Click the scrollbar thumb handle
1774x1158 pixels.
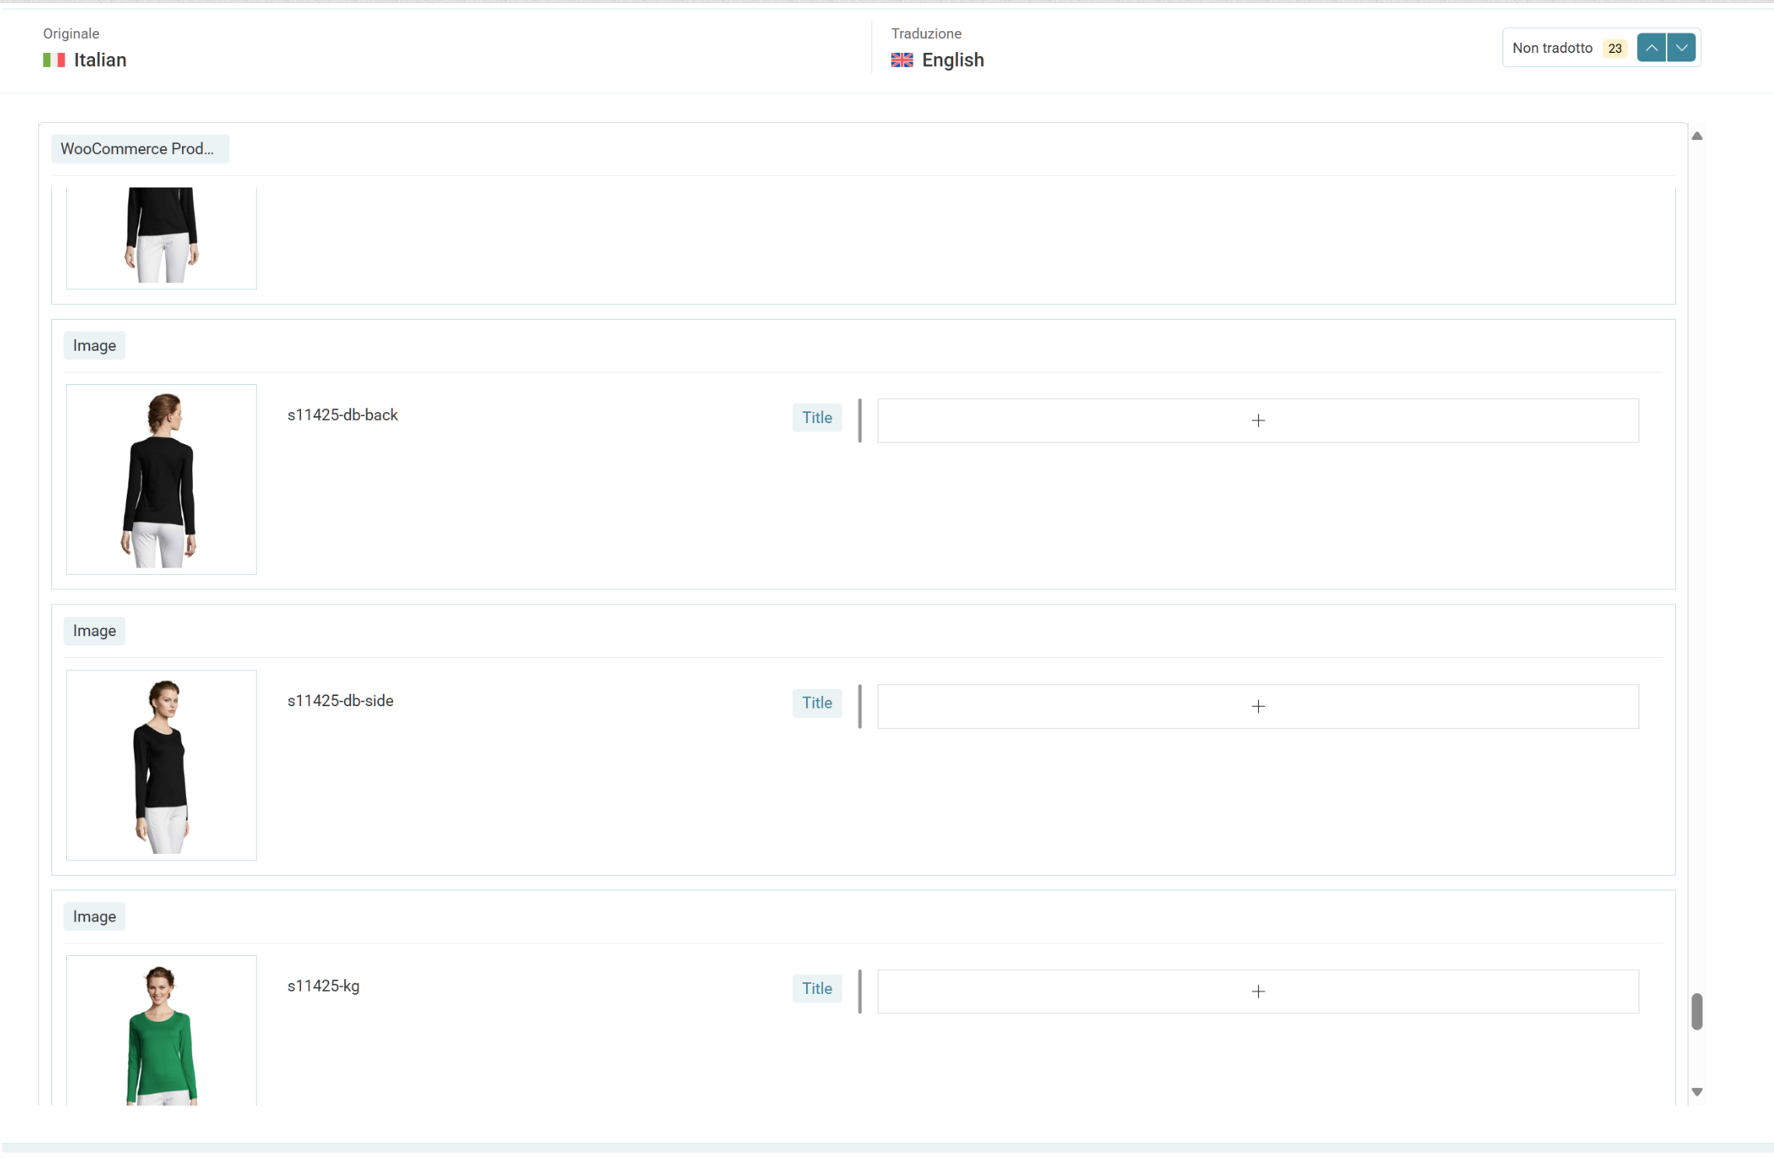click(x=1697, y=1011)
